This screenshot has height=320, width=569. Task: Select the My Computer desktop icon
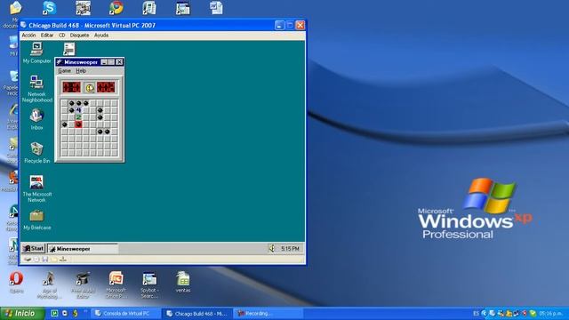pyautogui.click(x=36, y=53)
